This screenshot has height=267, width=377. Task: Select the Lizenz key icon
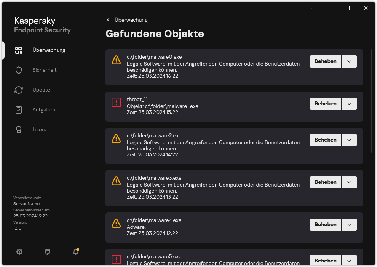19,129
